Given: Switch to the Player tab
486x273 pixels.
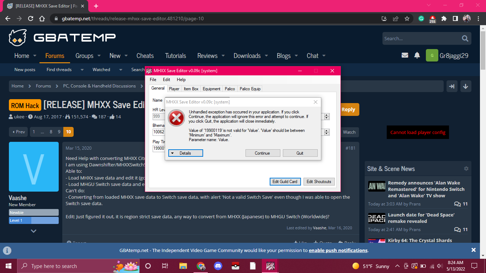Looking at the screenshot, I should tap(174, 89).
